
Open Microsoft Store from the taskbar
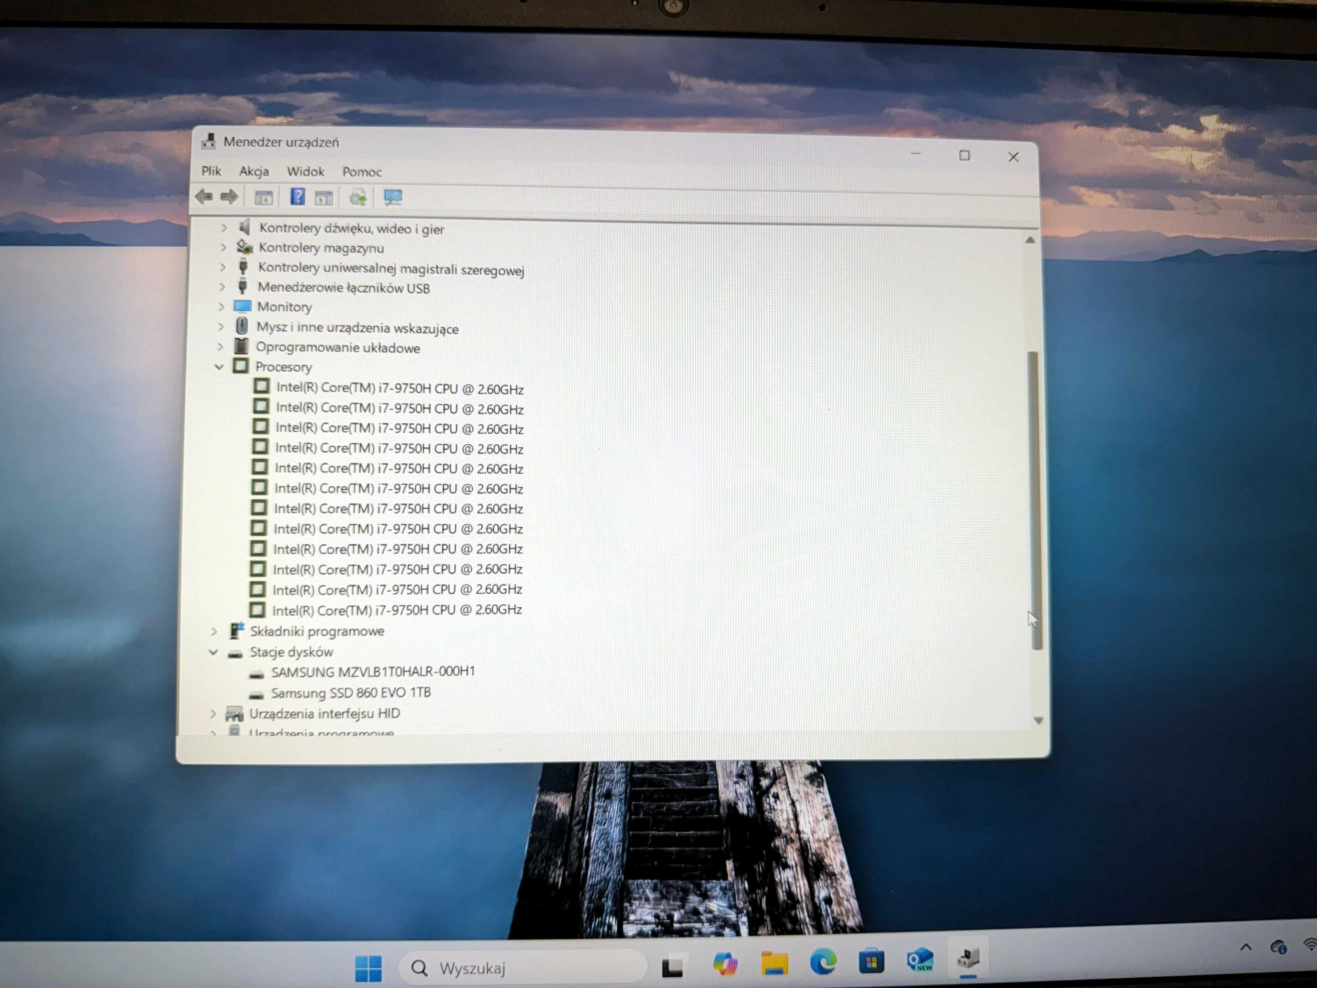pyautogui.click(x=871, y=960)
